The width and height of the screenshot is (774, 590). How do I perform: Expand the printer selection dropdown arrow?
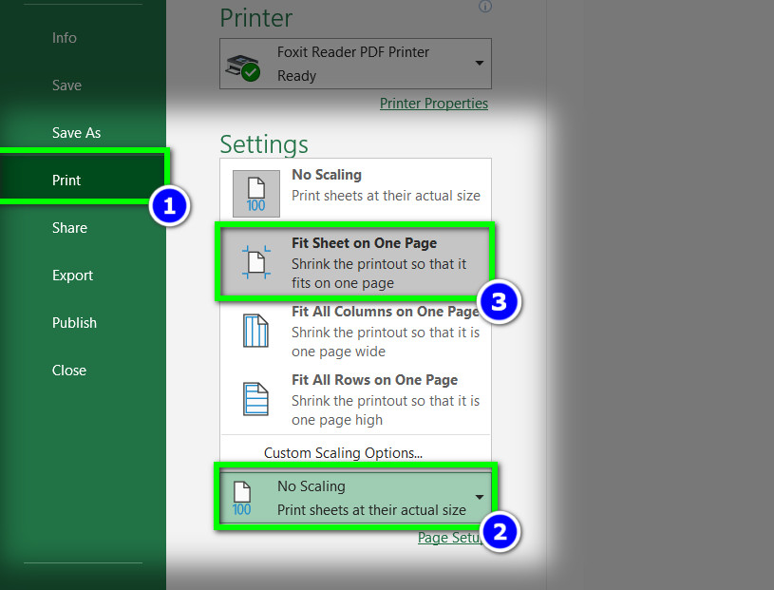pos(479,64)
